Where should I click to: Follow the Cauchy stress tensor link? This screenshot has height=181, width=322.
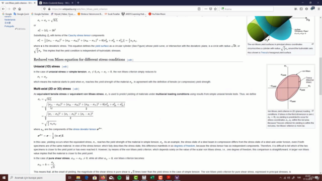click(x=79, y=35)
